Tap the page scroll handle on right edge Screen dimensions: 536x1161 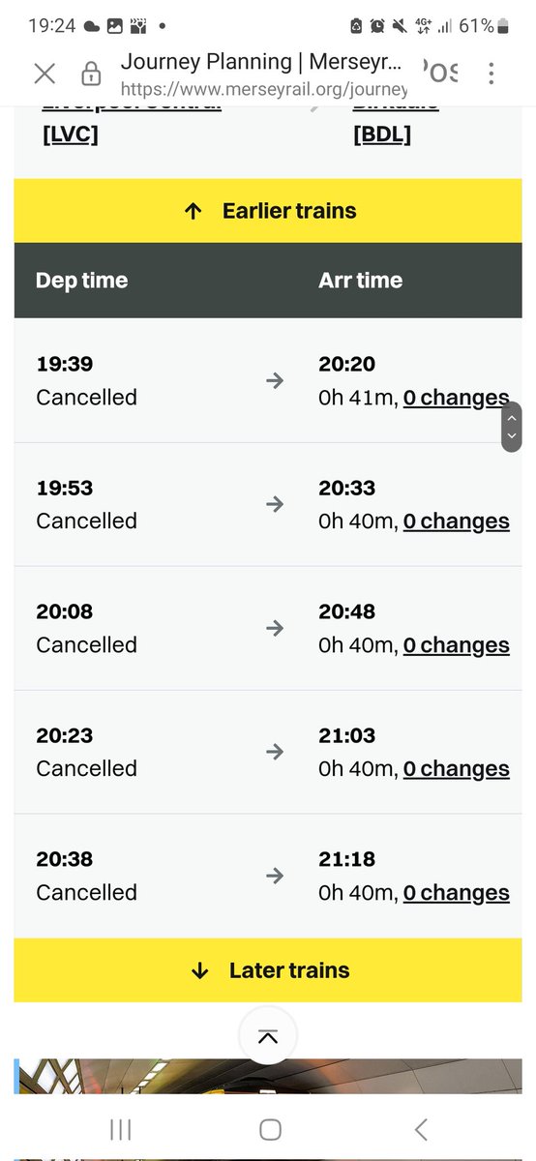tap(512, 427)
